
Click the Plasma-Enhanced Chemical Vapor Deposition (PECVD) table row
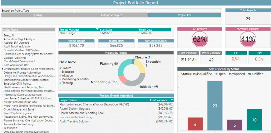point(116,104)
